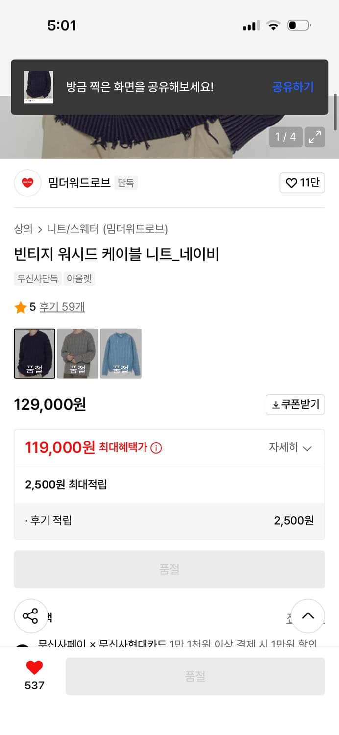Tap 공유하기 in the screenshot banner
Image resolution: width=339 pixels, height=735 pixels.
click(x=292, y=86)
